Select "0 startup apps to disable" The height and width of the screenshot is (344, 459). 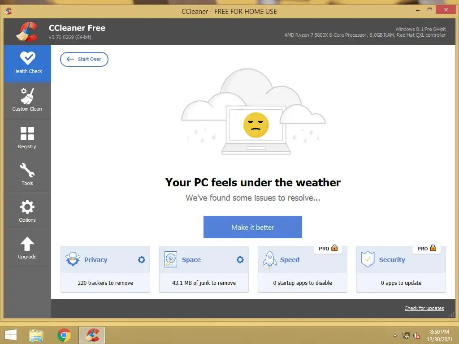click(303, 283)
